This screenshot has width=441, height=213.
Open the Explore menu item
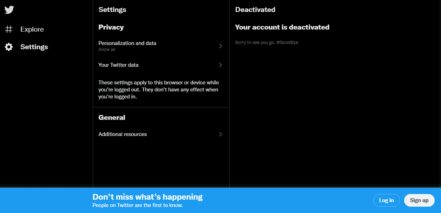(25, 29)
